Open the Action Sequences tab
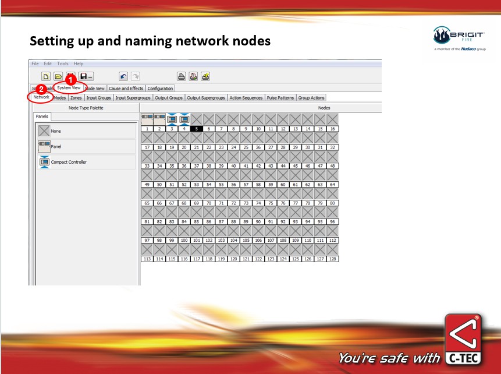501x374 pixels. [246, 98]
